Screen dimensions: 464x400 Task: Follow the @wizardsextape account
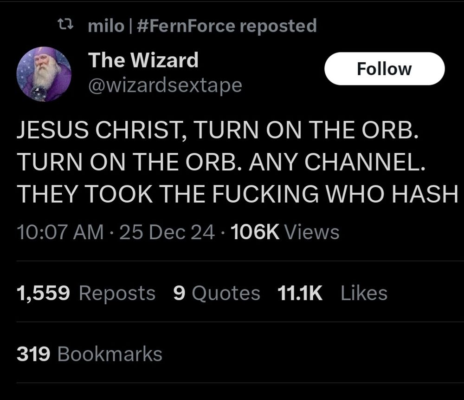pyautogui.click(x=384, y=68)
